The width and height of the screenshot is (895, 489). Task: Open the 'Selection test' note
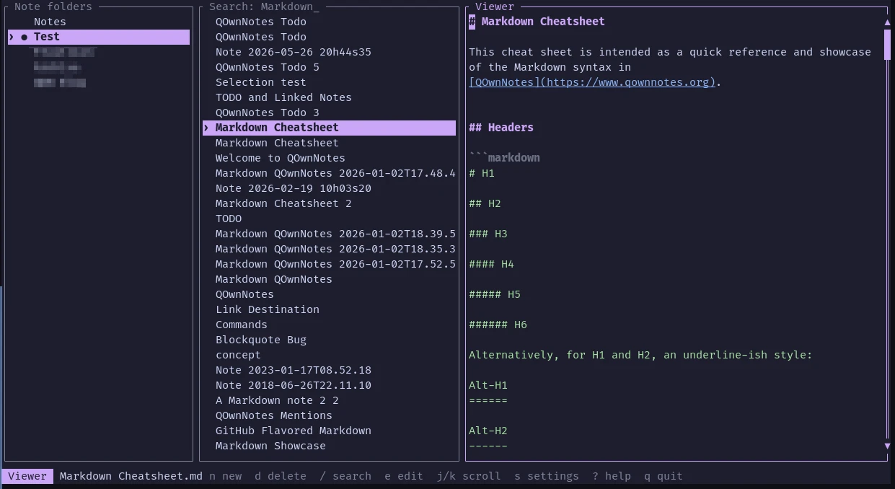click(261, 82)
